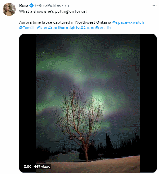This screenshot has height=174, width=159.
Task: Click the 0:00 video time indicator
Action: click(x=28, y=167)
